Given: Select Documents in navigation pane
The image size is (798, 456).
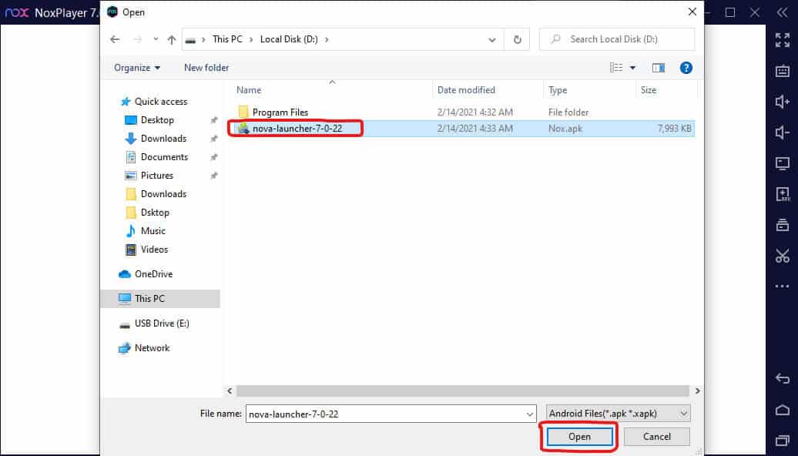Looking at the screenshot, I should (x=164, y=157).
